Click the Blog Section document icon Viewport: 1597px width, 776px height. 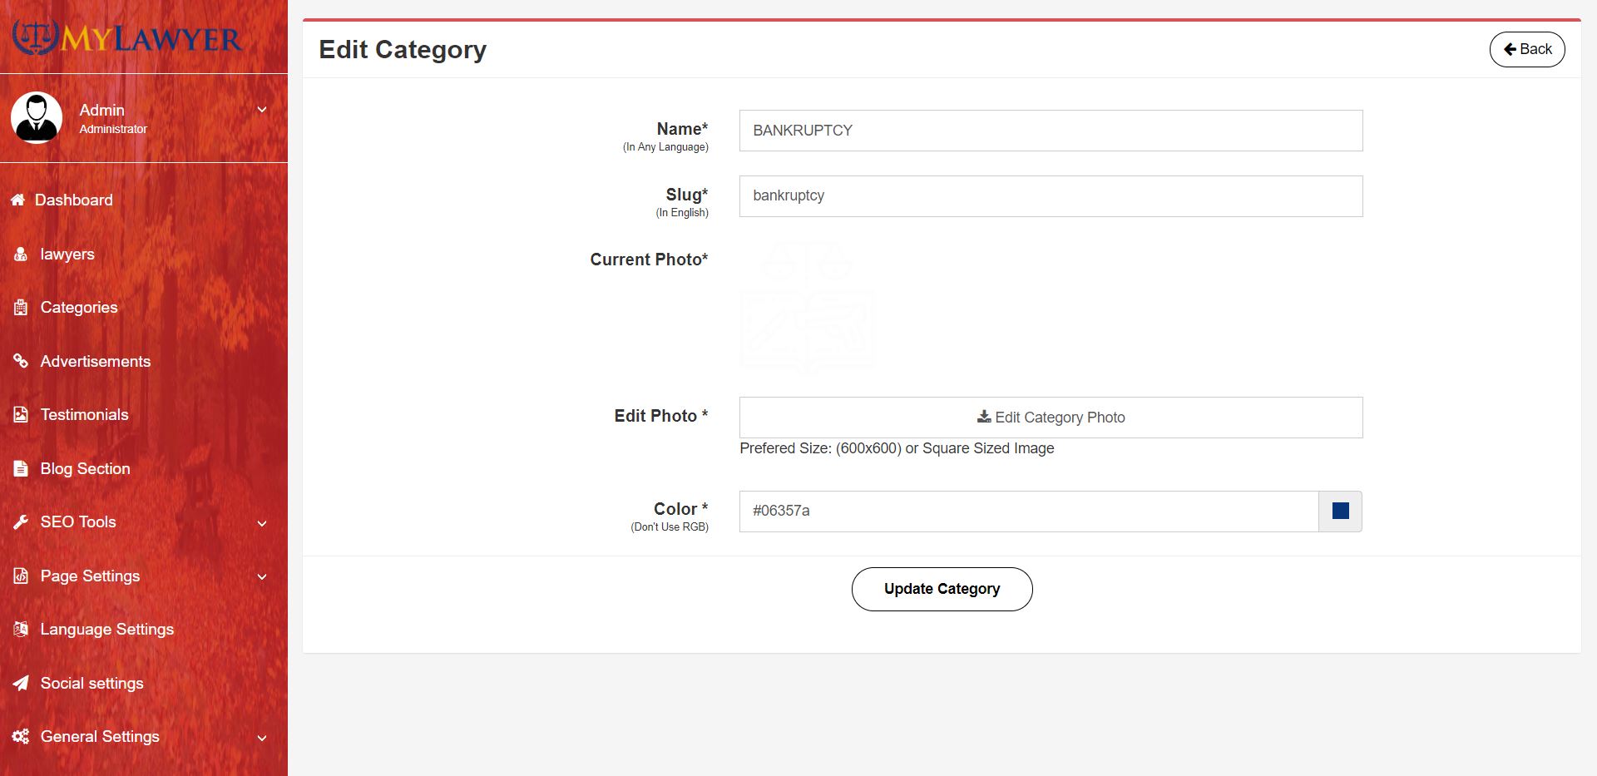coord(21,469)
